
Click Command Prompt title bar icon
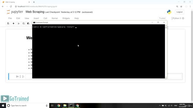click(x=34, y=22)
